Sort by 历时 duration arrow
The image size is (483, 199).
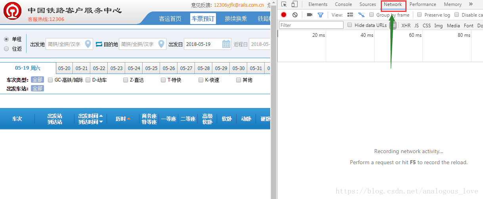pos(129,119)
